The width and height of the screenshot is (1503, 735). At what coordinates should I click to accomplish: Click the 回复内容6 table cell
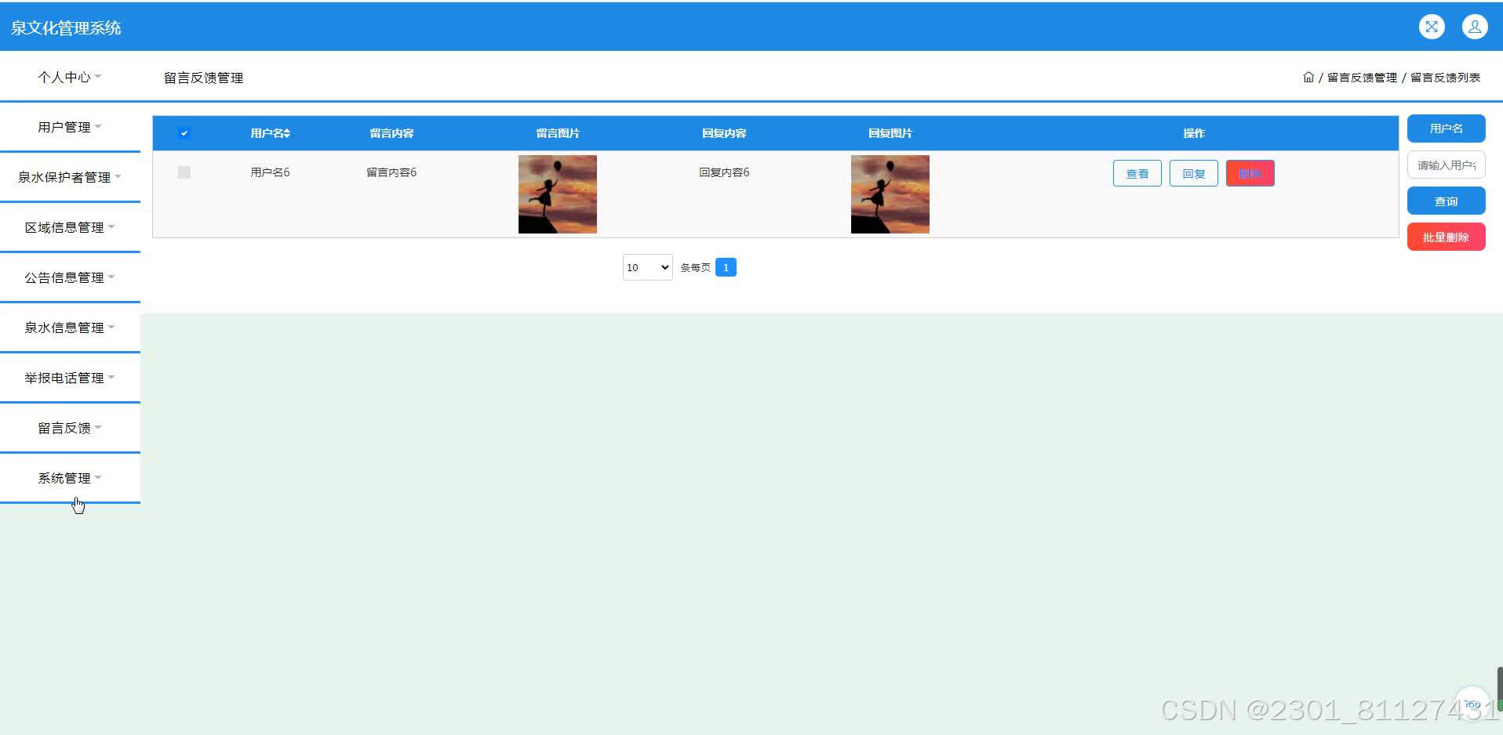pyautogui.click(x=724, y=172)
